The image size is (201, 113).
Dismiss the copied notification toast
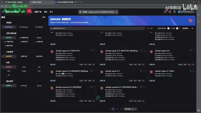[x=116, y=12]
